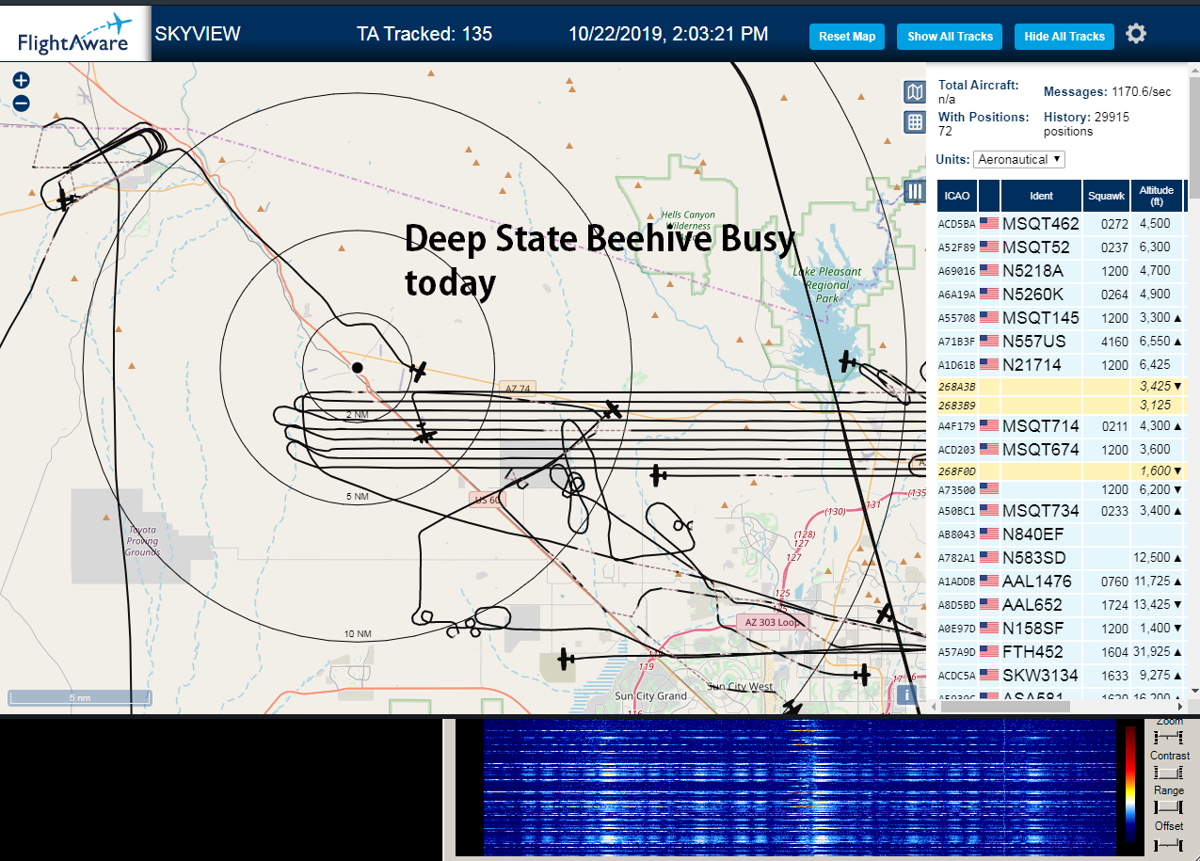Click the date and time display
Image resolution: width=1200 pixels, height=861 pixels.
pyautogui.click(x=668, y=34)
